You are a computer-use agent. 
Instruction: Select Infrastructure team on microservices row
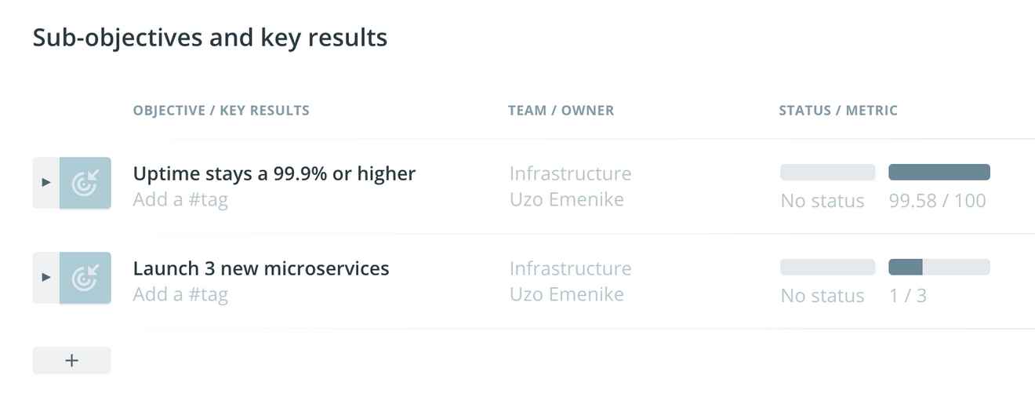[x=570, y=268]
